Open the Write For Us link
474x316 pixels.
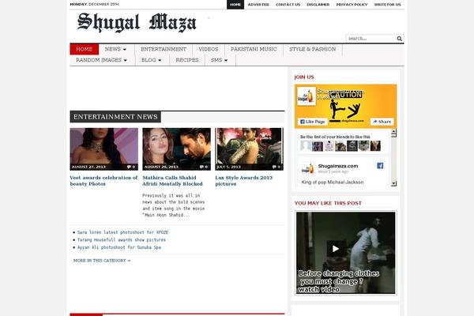(388, 5)
